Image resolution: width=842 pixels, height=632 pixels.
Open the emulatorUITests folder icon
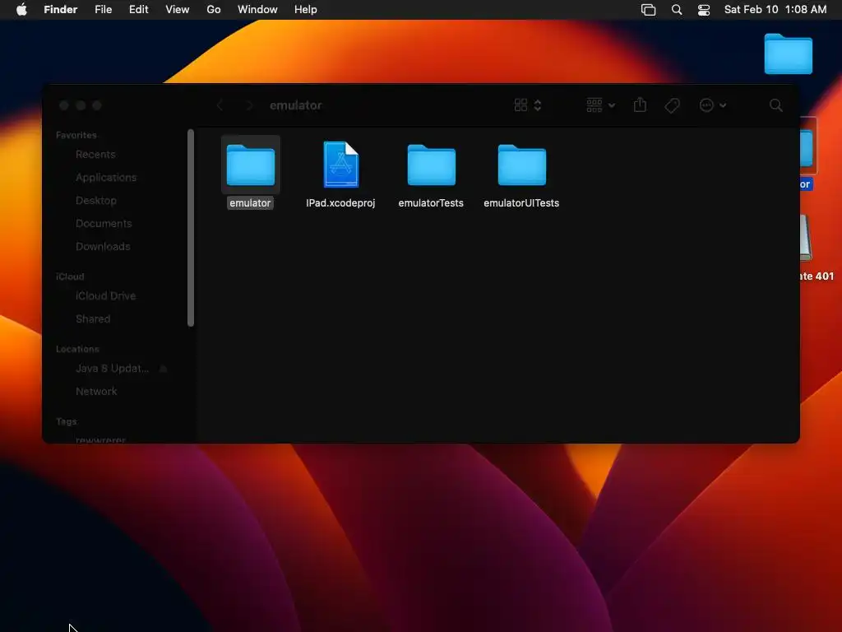tap(521, 165)
